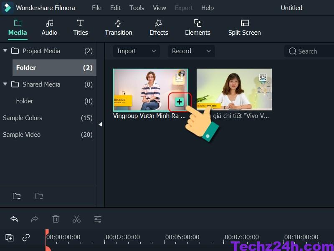
Task: Open the Tools menu
Action: click(137, 8)
